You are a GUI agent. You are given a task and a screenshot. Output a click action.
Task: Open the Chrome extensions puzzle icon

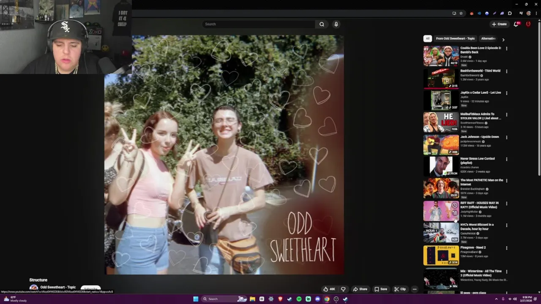pyautogui.click(x=510, y=14)
